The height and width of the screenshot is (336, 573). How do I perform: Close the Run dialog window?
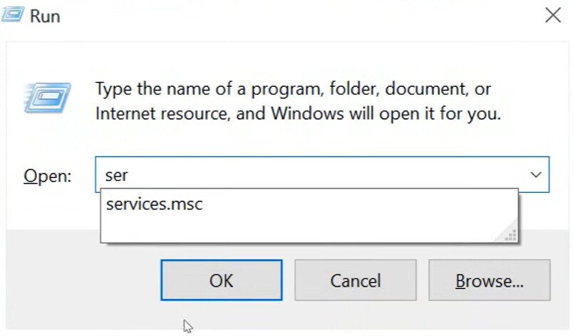[x=552, y=15]
